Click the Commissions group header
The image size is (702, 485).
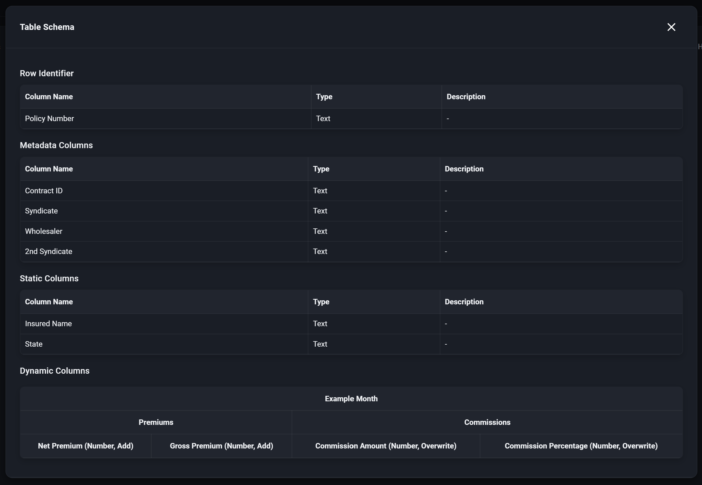click(x=487, y=422)
